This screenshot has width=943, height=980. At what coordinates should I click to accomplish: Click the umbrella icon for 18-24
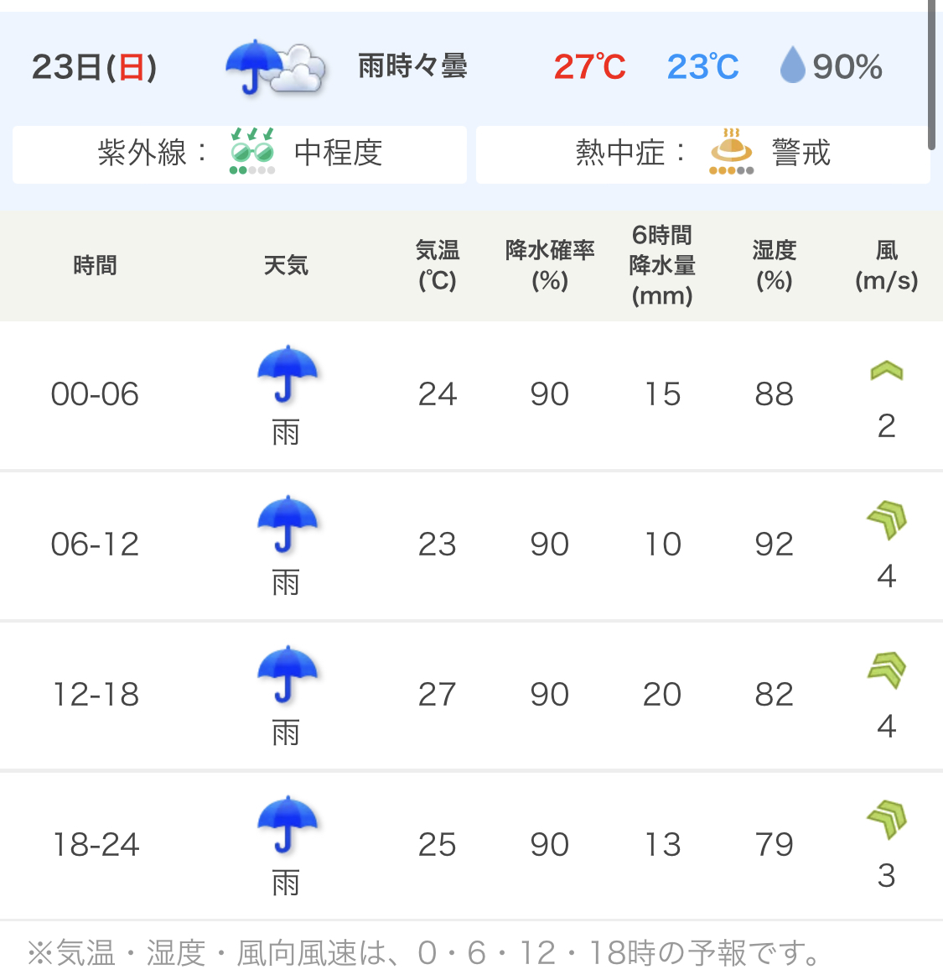[x=287, y=826]
